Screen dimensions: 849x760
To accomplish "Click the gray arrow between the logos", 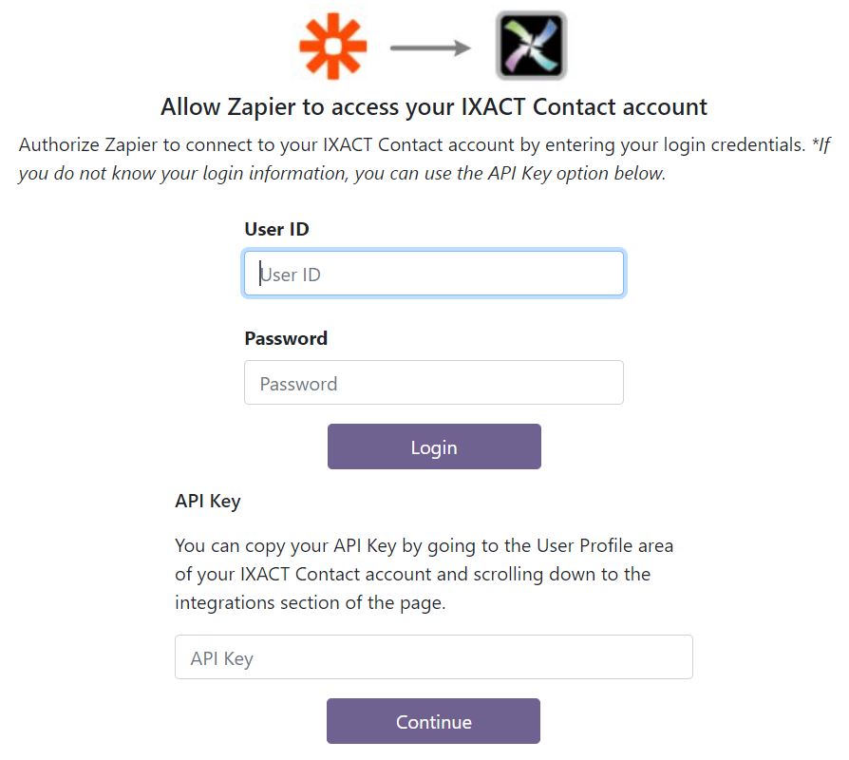I will 430,47.
